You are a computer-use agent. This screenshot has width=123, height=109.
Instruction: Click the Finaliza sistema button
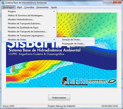[59, 98]
